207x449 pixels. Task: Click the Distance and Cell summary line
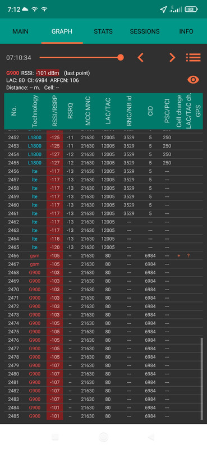pyautogui.click(x=33, y=88)
